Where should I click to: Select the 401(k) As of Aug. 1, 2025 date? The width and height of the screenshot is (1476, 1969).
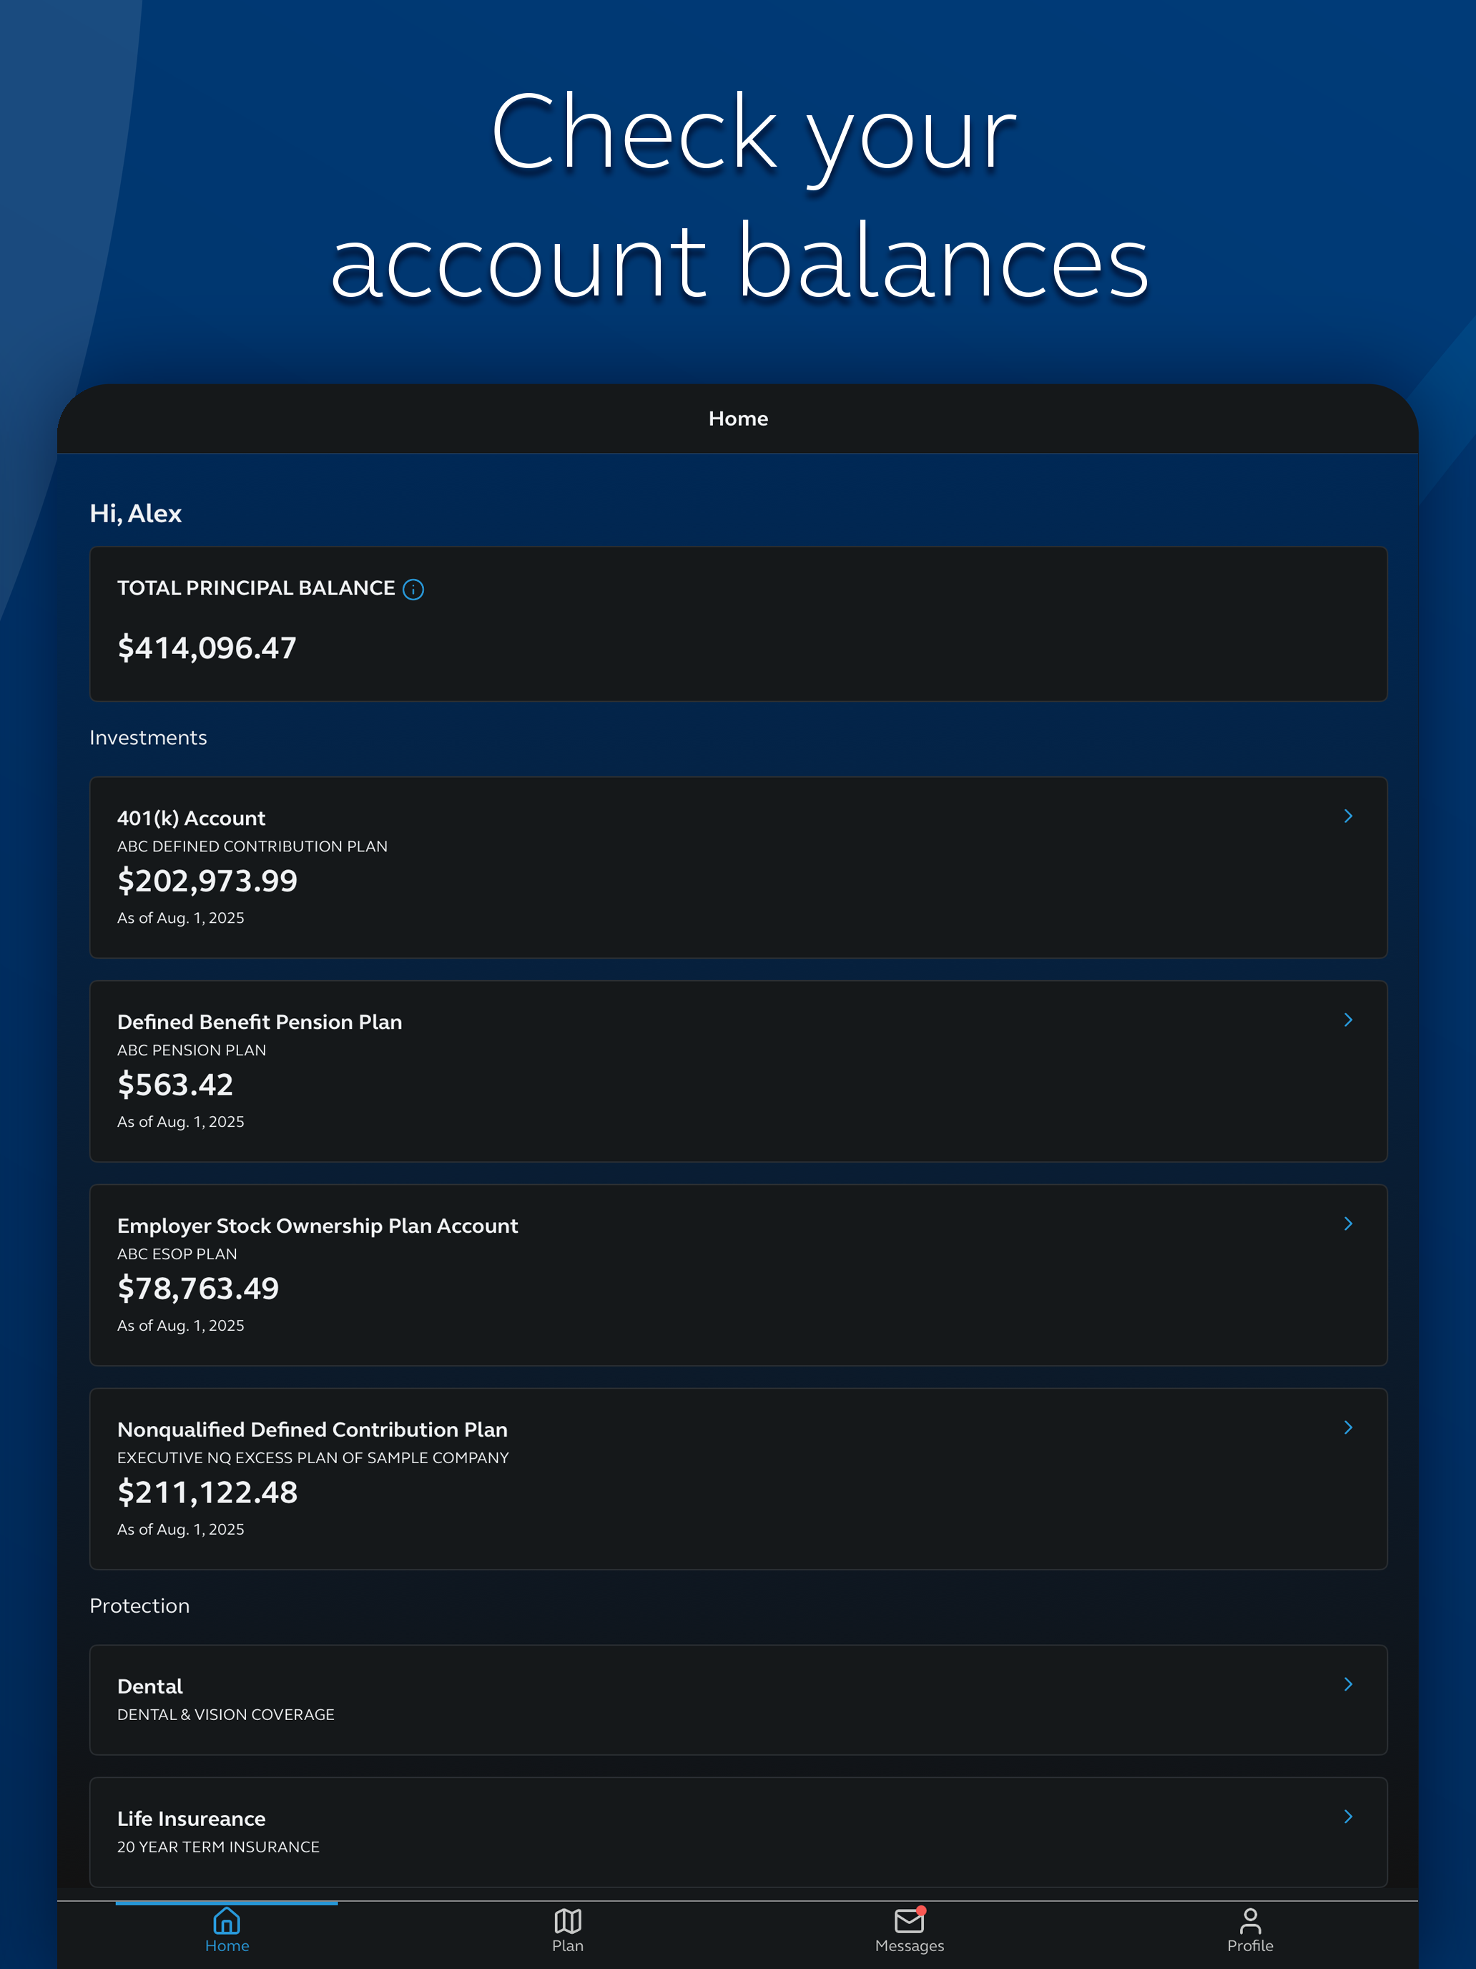(x=181, y=918)
